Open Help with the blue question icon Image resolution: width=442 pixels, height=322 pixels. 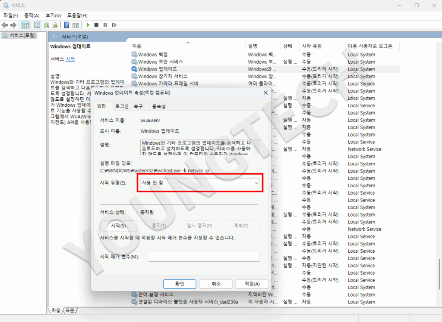(66, 25)
